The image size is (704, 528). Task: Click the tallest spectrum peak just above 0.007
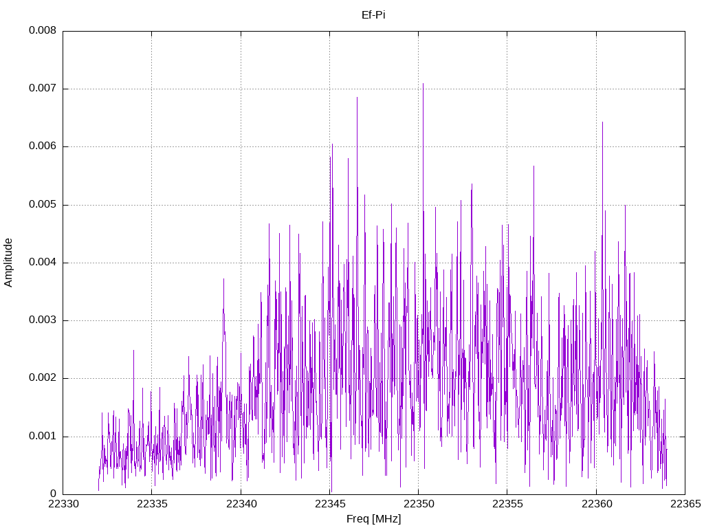[423, 84]
